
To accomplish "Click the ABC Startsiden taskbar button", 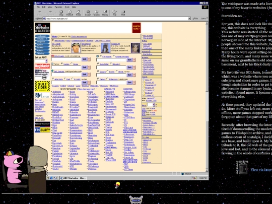I will [x=73, y=178].
